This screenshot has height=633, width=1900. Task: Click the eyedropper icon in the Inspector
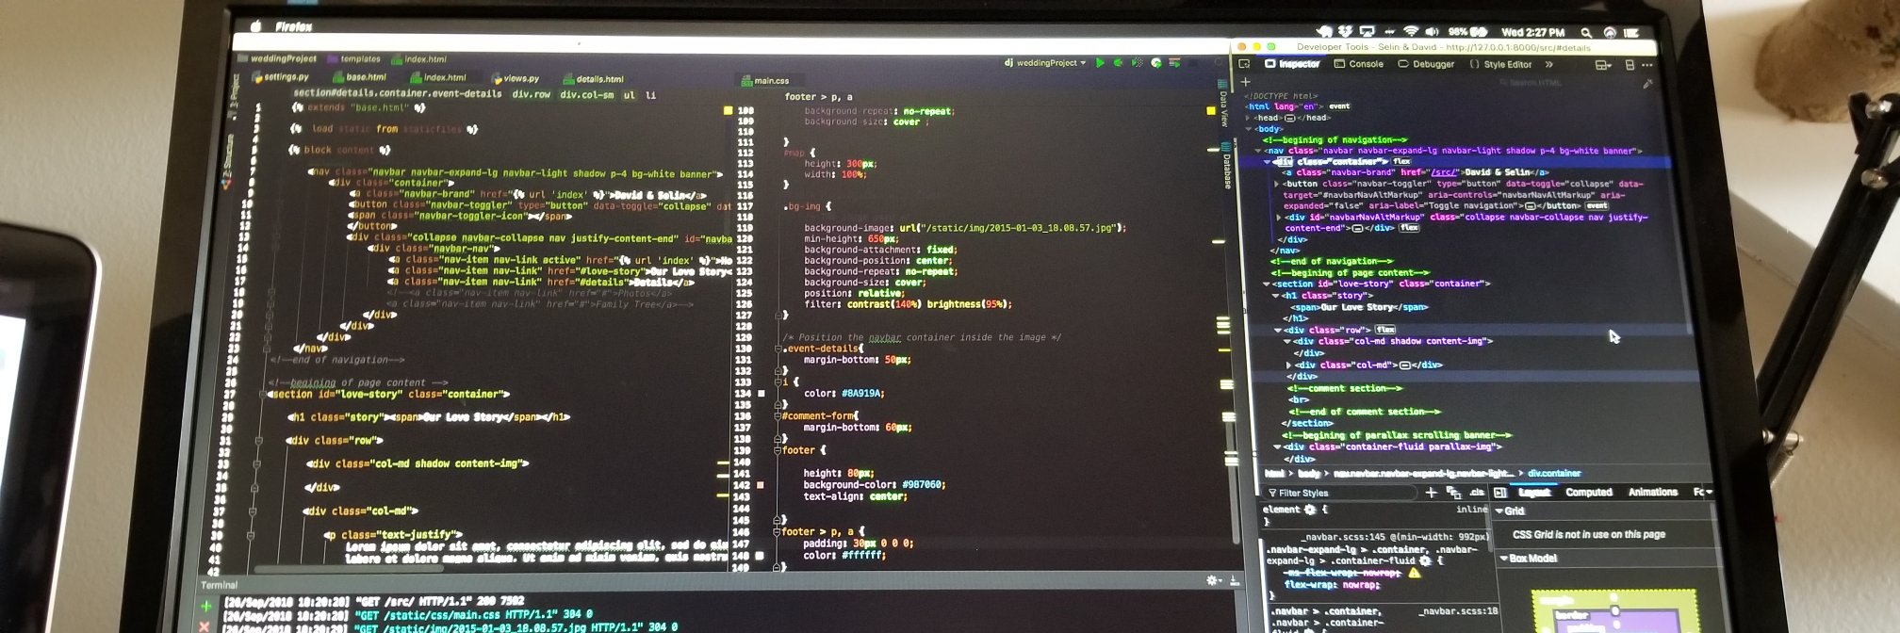pos(1647,84)
